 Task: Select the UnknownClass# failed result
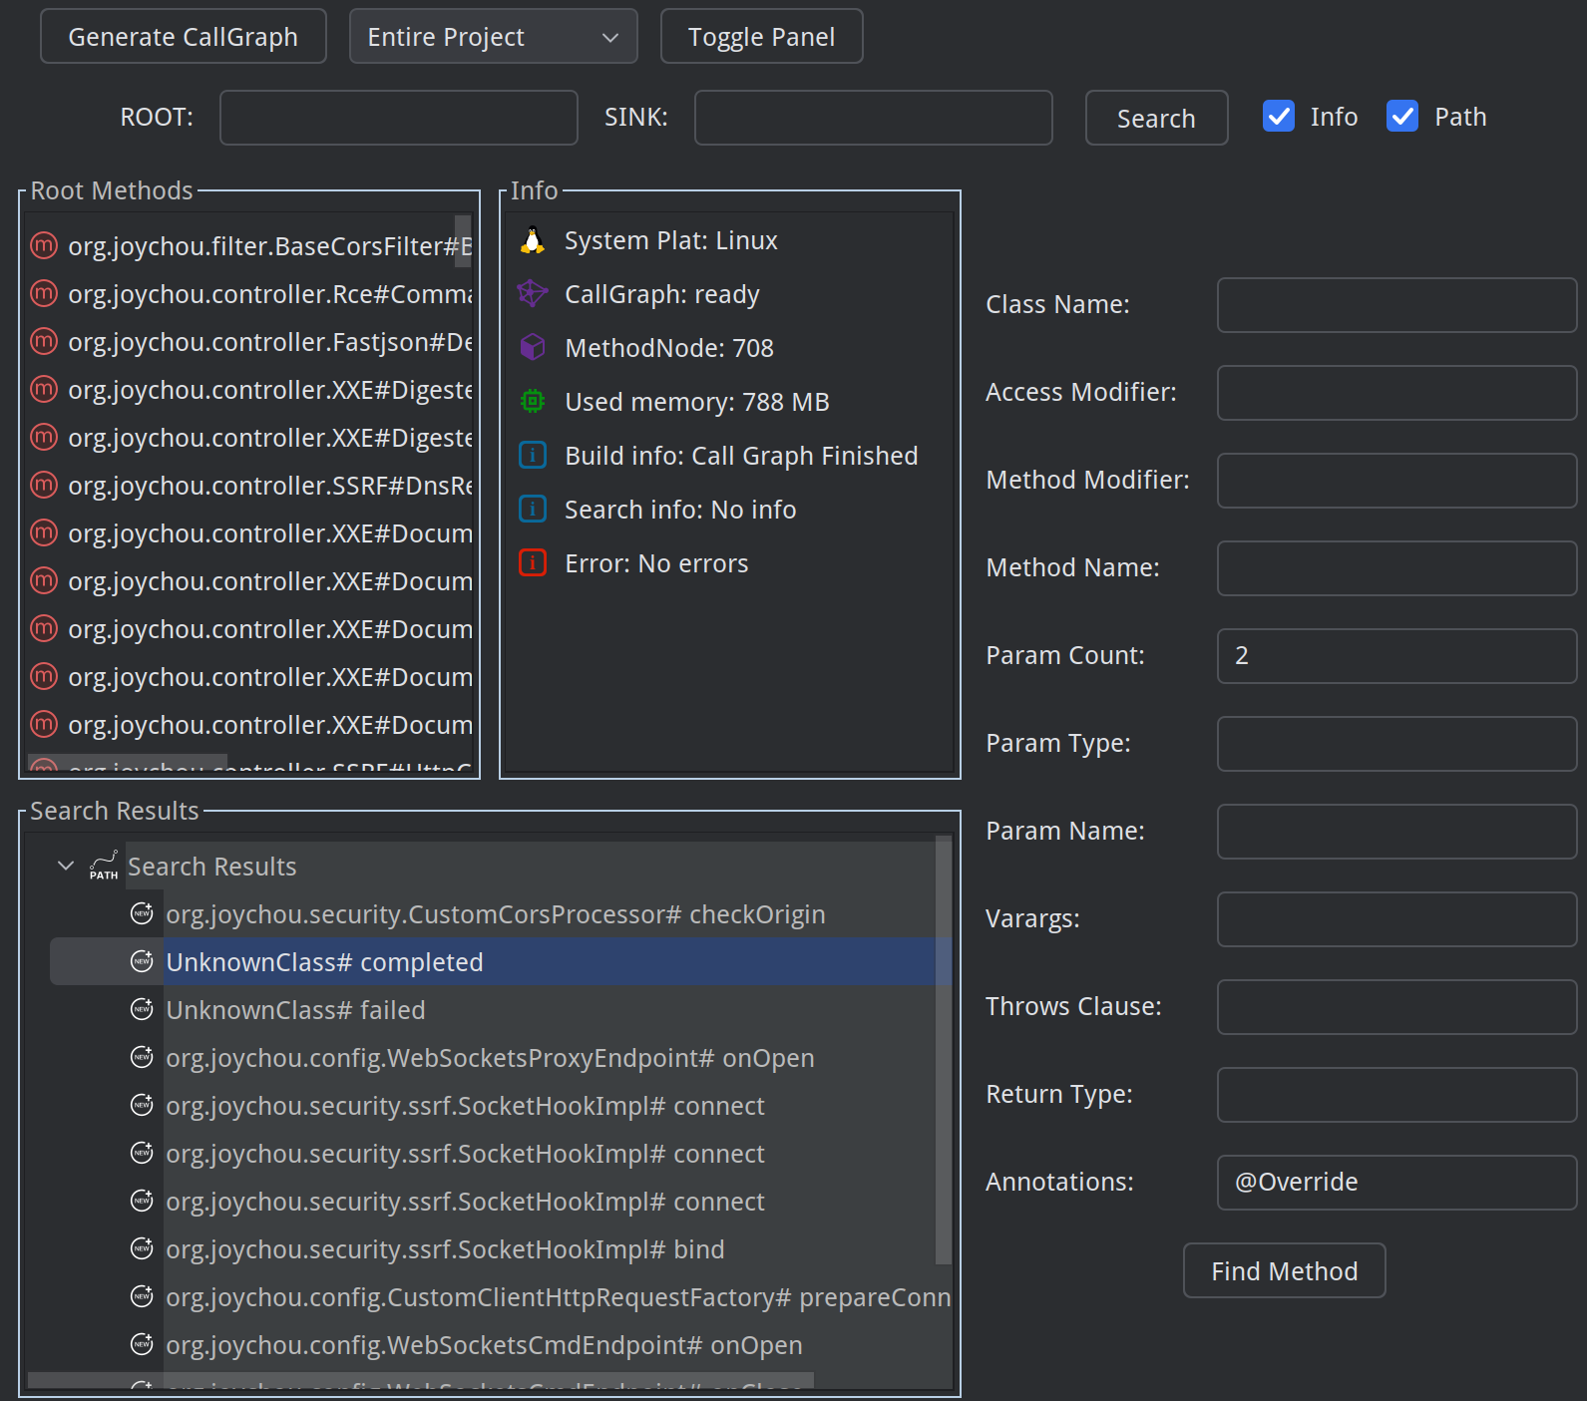pos(295,1010)
